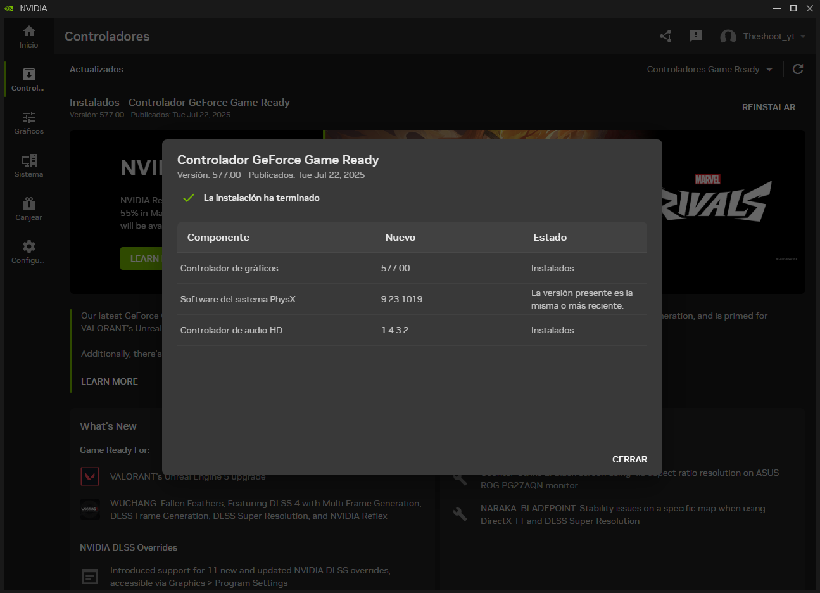Viewport: 820px width, 593px height.
Task: Select the Componente column header
Action: tap(218, 237)
